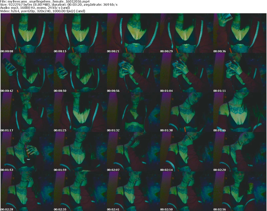Select the thumbnail stamped 00:02:20

click(240, 152)
